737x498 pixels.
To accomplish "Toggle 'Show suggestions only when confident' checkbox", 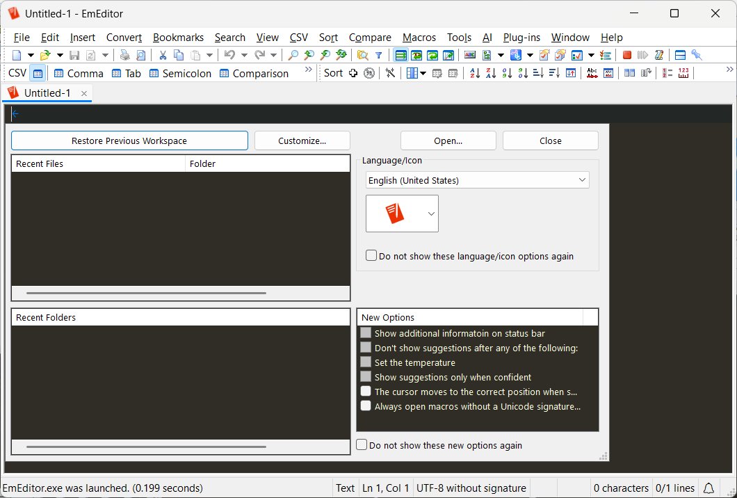I will (366, 377).
